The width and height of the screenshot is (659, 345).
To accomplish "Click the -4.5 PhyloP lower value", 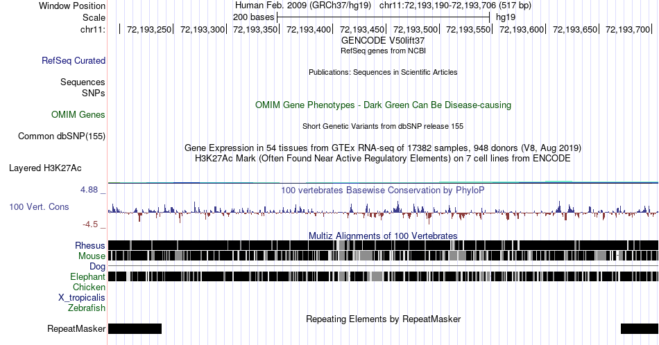I will (x=90, y=224).
